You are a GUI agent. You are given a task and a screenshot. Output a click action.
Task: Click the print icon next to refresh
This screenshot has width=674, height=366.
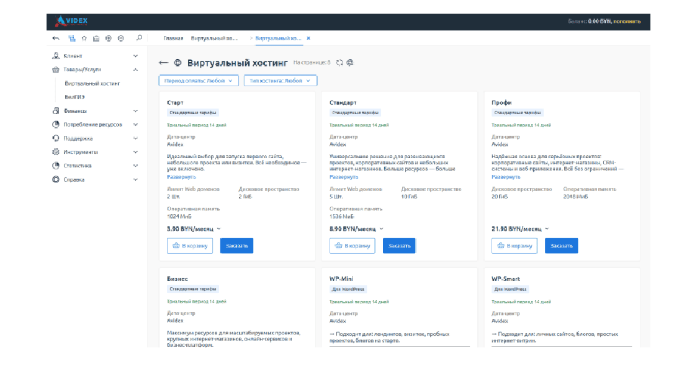pos(350,63)
